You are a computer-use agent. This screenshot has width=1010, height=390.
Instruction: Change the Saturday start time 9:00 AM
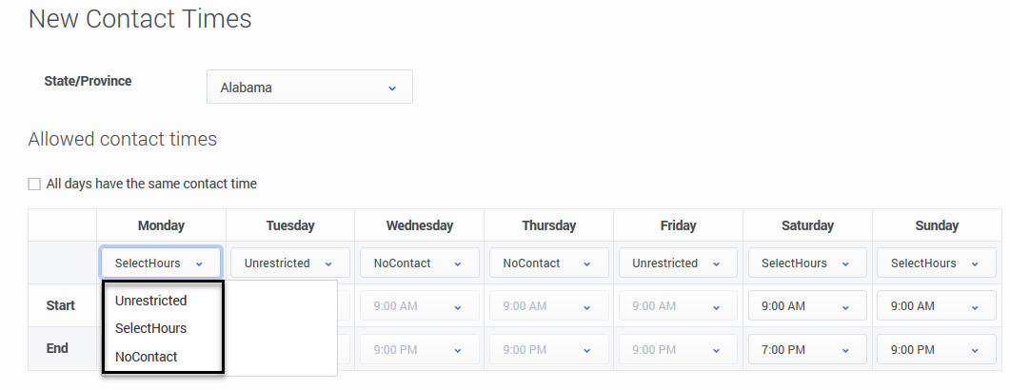806,306
